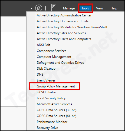Viewport: 125px width, 131px height.
Task: Launch Active Directory Module for Windows PowerShell
Action: pos(72,27)
